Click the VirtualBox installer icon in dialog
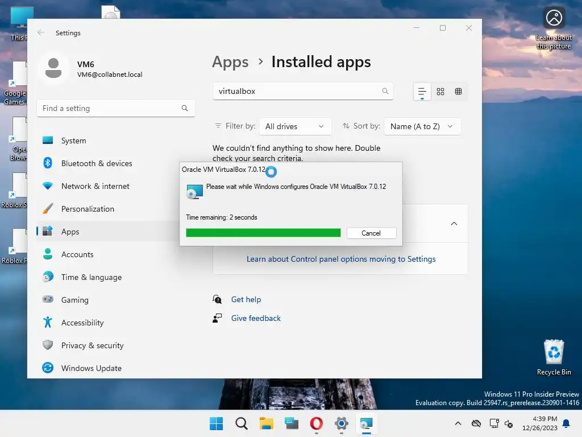Screen dimensions: 582x437 pyautogui.click(x=194, y=191)
